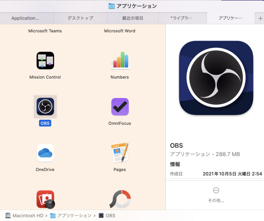The width and height of the screenshot is (264, 221).
Task: Click the Pages name label
Action: coord(120,169)
